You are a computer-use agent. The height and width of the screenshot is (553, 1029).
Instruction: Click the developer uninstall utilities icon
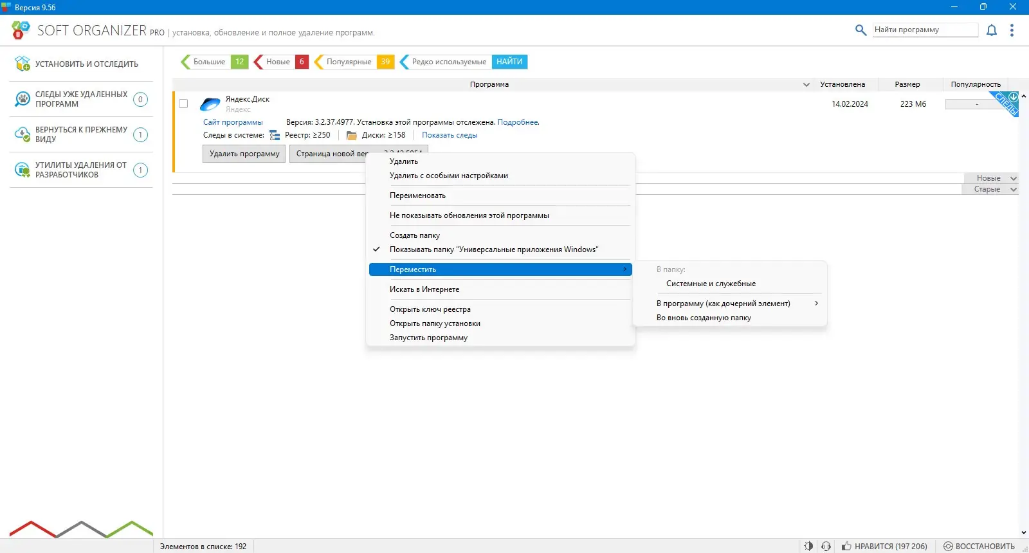click(x=23, y=170)
